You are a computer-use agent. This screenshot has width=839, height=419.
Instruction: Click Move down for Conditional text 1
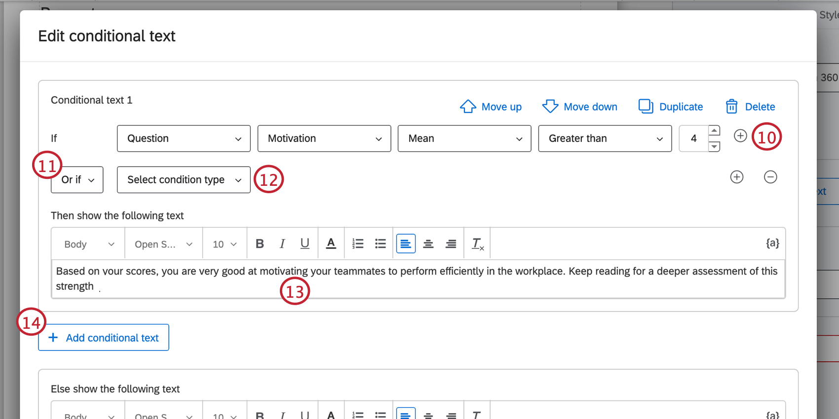pyautogui.click(x=580, y=106)
